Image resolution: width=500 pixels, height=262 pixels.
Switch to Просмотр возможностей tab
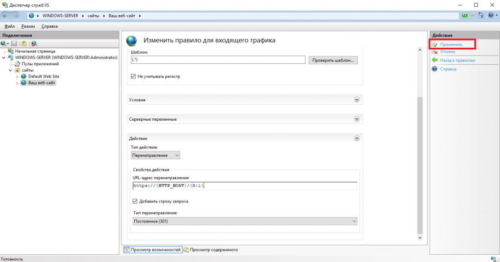(153, 250)
